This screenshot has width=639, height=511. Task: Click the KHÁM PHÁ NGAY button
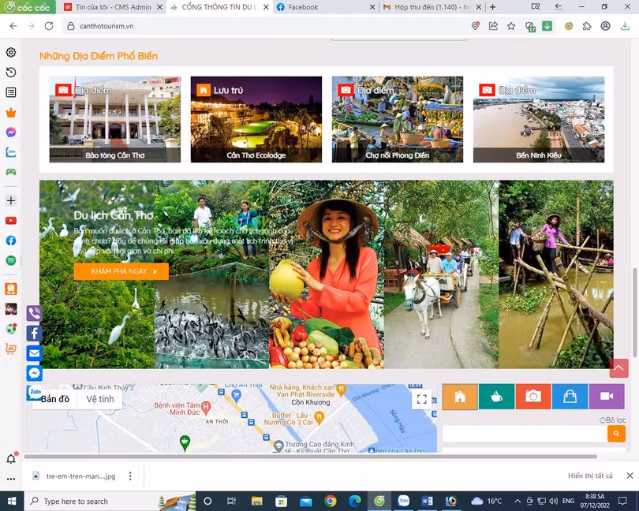click(x=122, y=270)
